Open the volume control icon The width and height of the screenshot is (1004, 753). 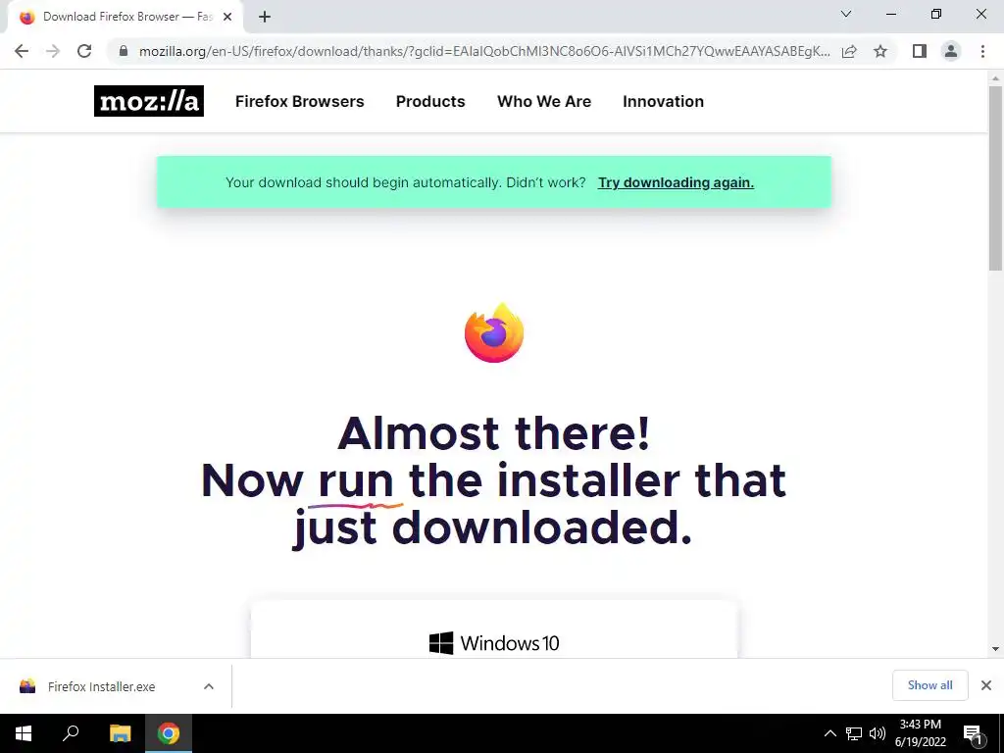pyautogui.click(x=878, y=733)
